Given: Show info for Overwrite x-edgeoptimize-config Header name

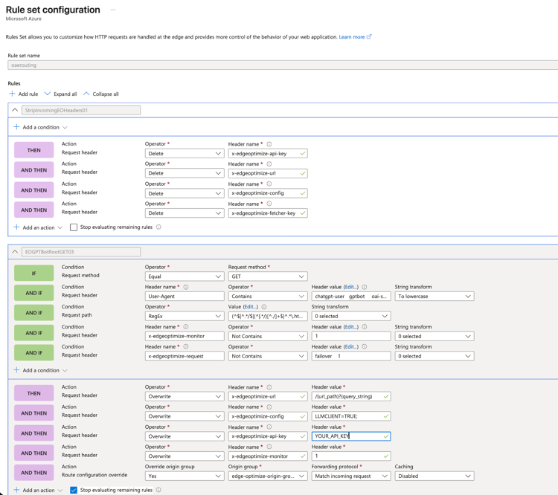Looking at the screenshot, I should tap(269, 407).
